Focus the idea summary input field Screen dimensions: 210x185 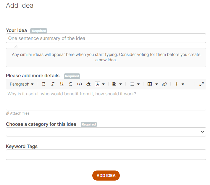click(x=106, y=38)
